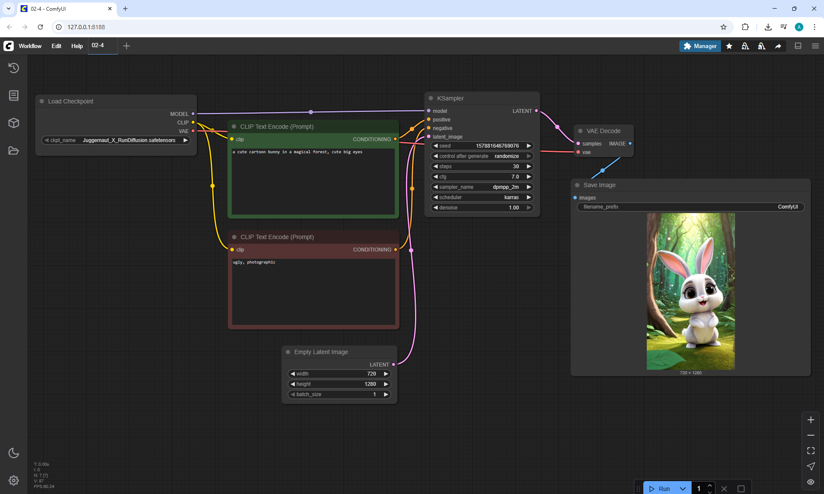Run the workflow queue
The width and height of the screenshot is (824, 494).
click(660, 488)
